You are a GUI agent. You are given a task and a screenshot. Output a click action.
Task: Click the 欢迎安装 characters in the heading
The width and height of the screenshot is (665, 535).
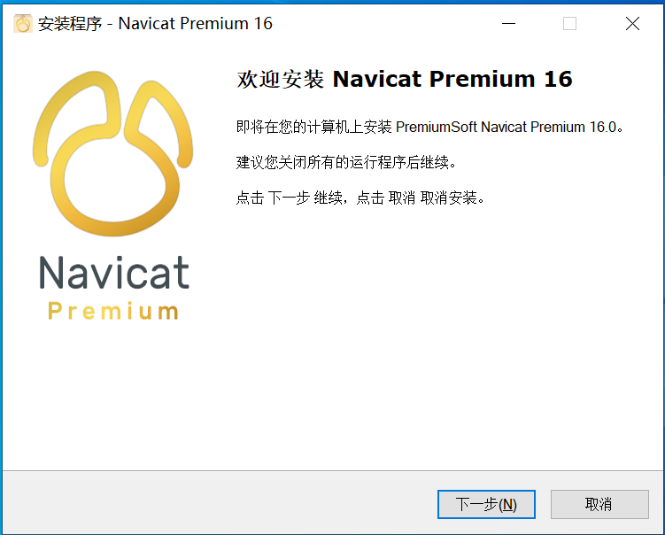pyautogui.click(x=280, y=80)
